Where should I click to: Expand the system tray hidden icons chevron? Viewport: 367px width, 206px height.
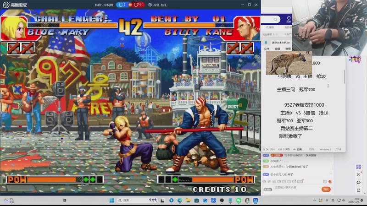pos(314,201)
